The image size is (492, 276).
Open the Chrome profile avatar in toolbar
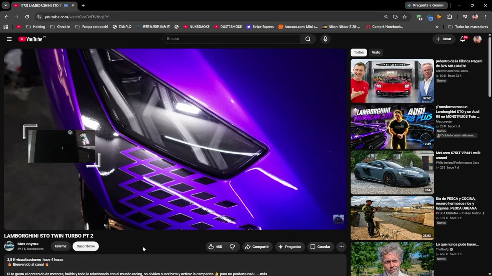(x=475, y=17)
